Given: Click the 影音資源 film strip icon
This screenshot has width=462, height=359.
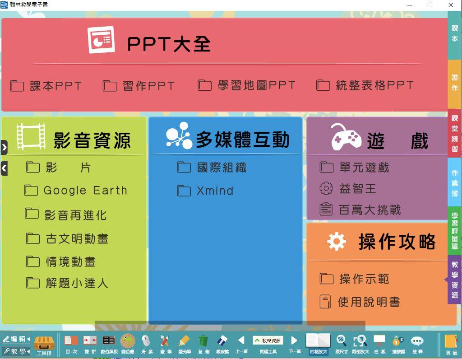Looking at the screenshot, I should click(x=31, y=136).
